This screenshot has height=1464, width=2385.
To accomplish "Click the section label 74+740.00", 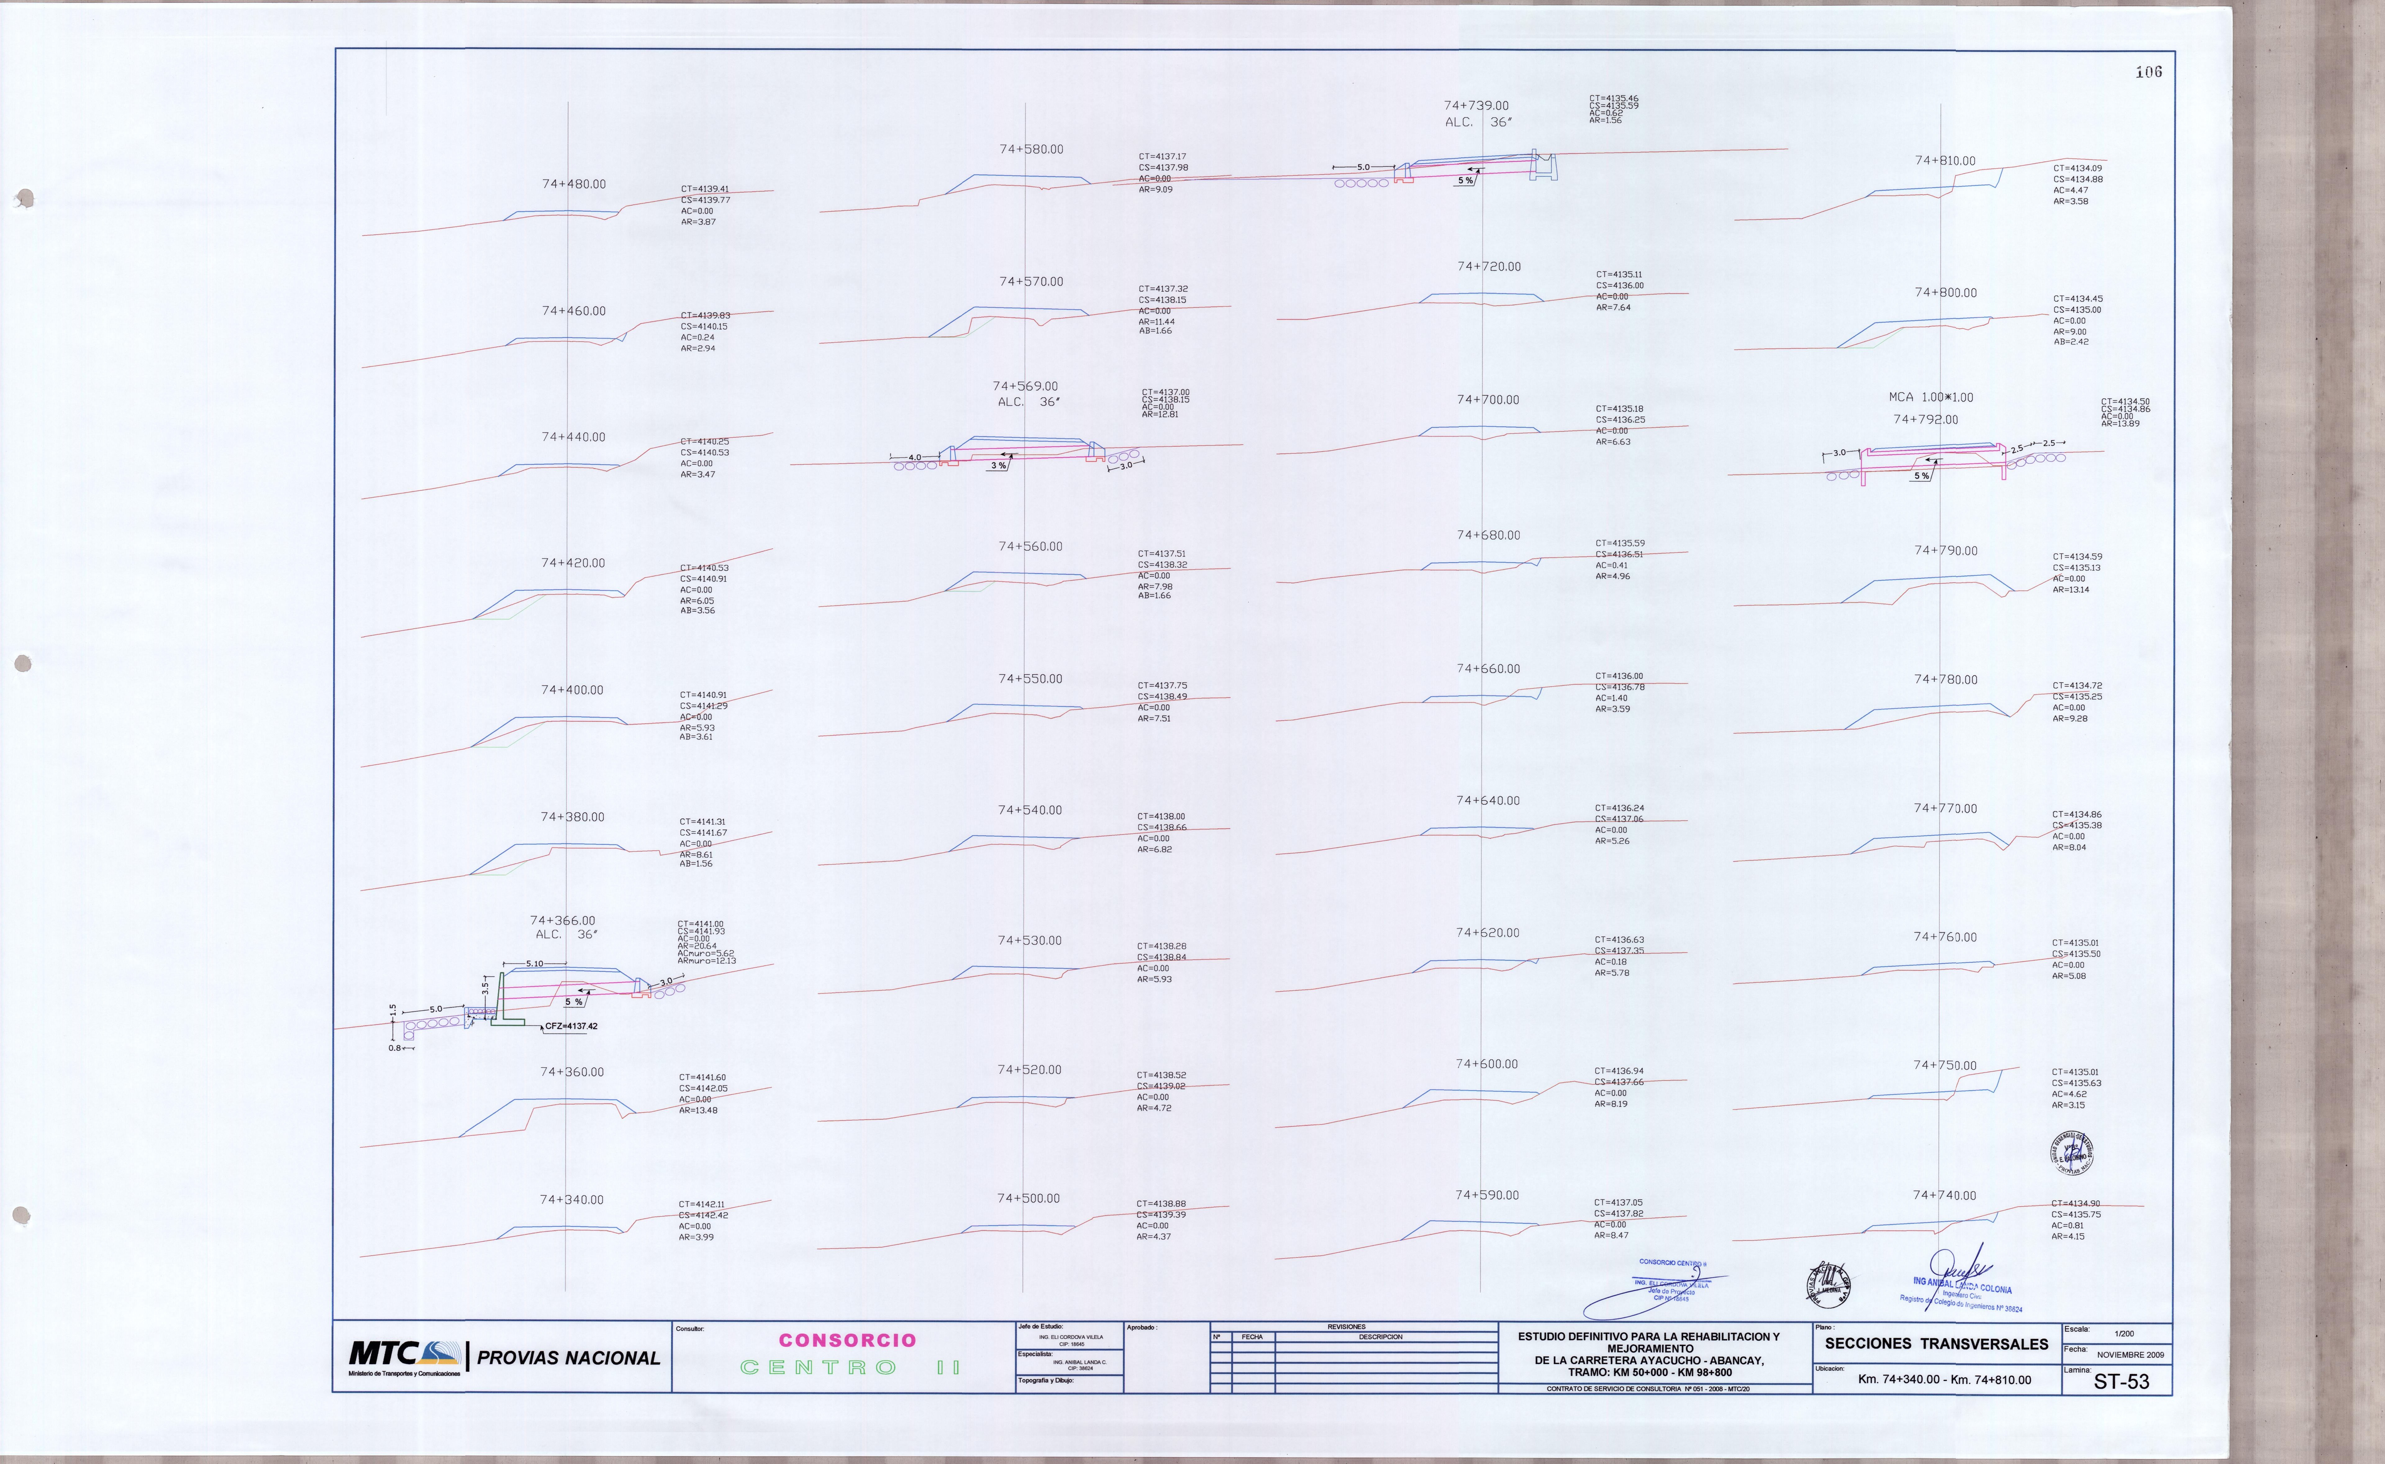I will point(1945,1196).
